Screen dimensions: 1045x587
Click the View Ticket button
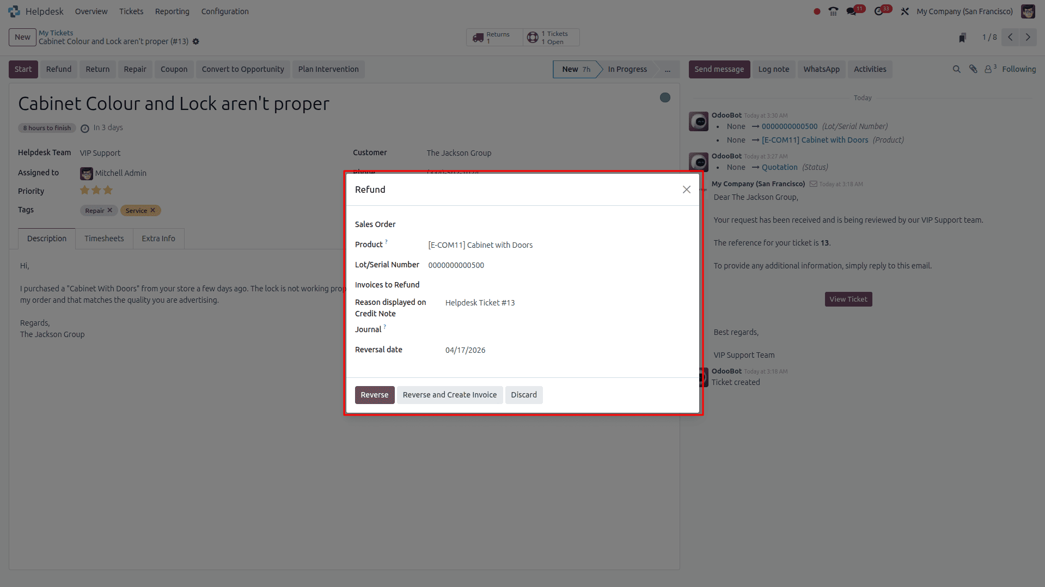coord(848,299)
